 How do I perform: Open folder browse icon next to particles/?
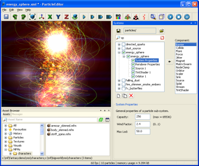[x=161, y=31]
